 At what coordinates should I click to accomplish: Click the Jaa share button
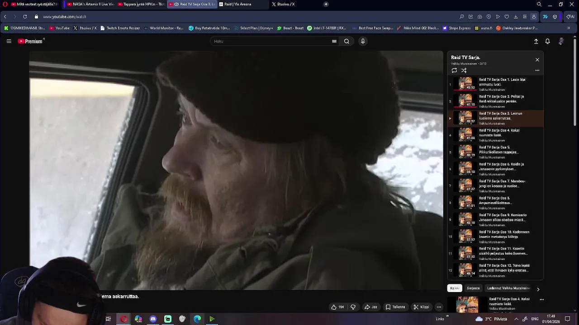pyautogui.click(x=371, y=307)
